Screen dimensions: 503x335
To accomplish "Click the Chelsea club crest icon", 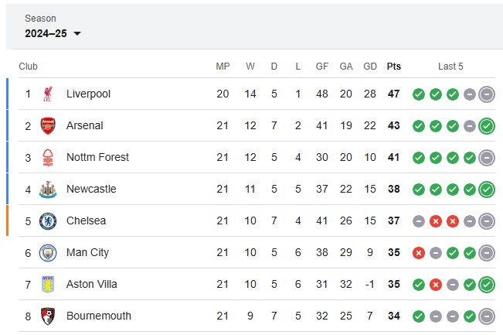I will (x=48, y=221).
